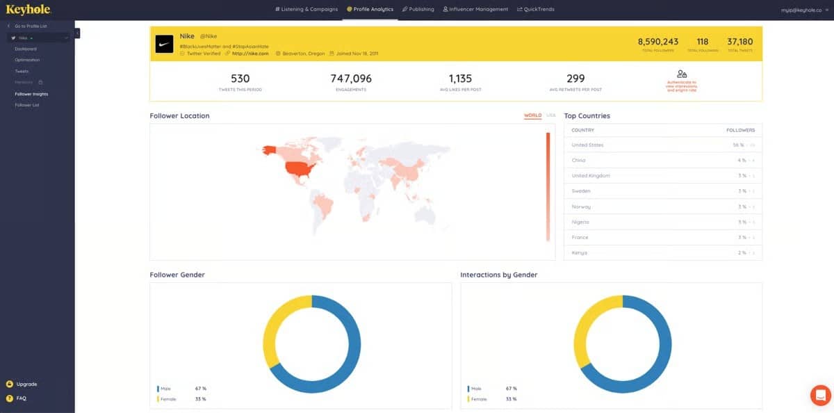Image resolution: width=834 pixels, height=413 pixels.
Task: Click the FAQ question mark icon
Action: tap(9, 398)
